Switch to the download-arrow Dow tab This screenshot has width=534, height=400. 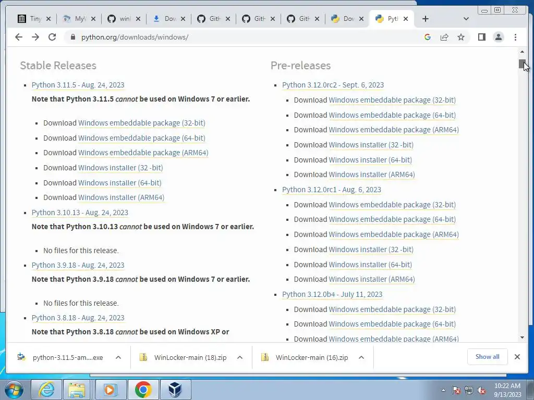164,19
